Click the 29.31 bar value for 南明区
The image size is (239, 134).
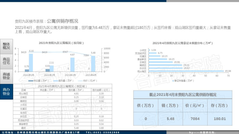pyautogui.click(x=186, y=65)
